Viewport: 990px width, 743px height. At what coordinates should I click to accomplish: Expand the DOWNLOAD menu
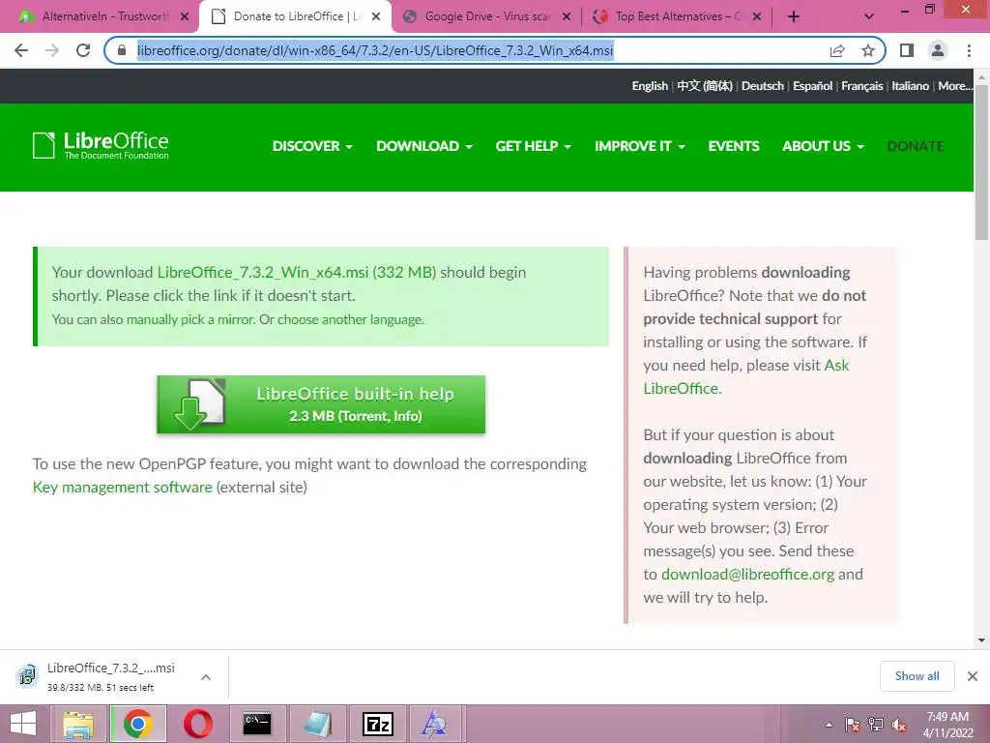pos(424,146)
